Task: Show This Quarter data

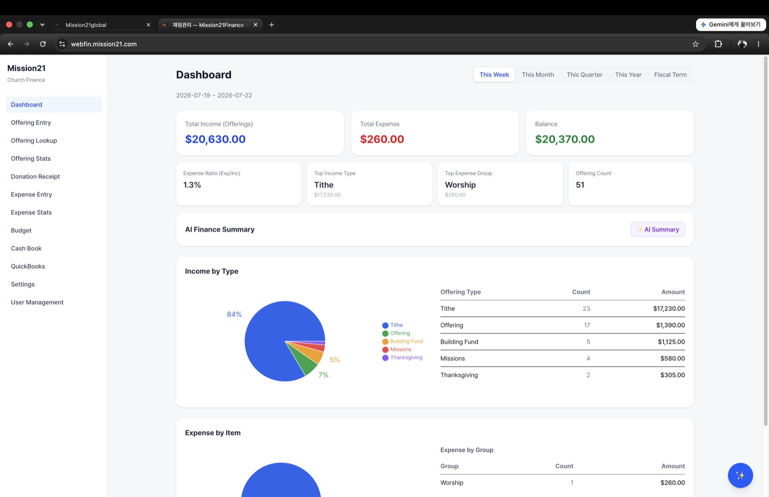Action: (584, 75)
